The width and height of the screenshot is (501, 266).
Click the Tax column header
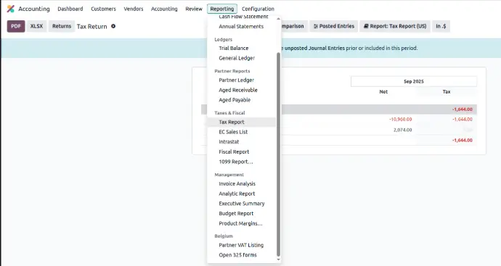447,91
